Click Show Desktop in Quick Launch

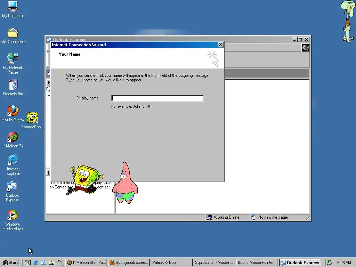[x=28, y=262]
